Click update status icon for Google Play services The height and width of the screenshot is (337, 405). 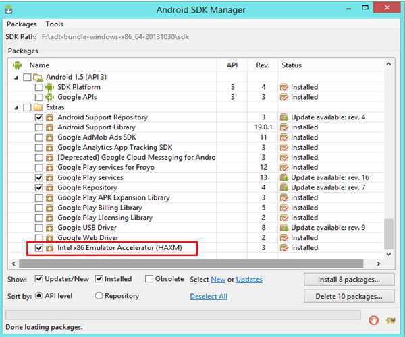[284, 177]
